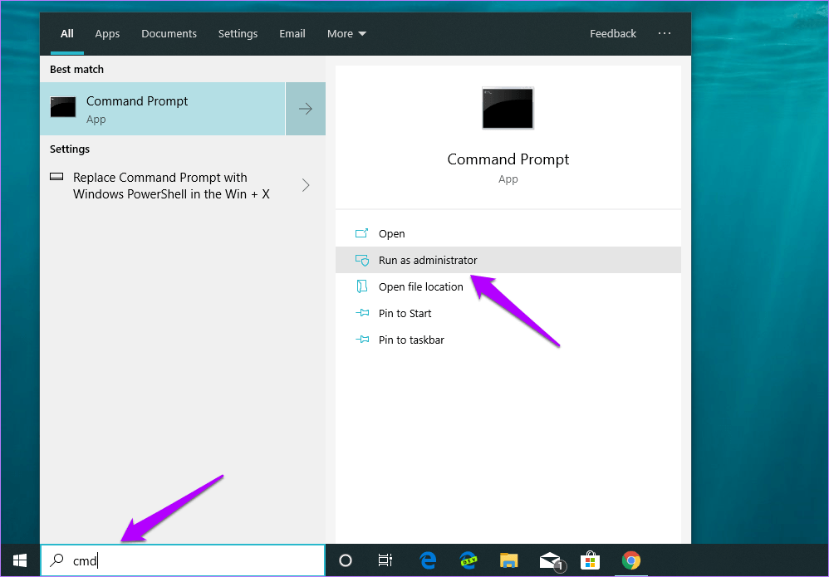The height and width of the screenshot is (577, 829).
Task: Launch Google Chrome from the taskbar
Action: (631, 560)
